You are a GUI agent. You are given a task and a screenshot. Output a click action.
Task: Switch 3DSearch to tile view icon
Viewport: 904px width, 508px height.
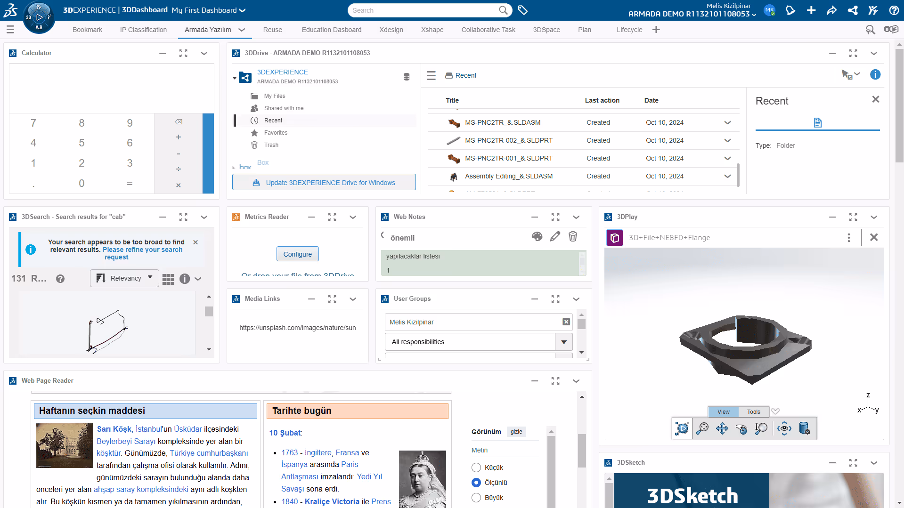[168, 279]
